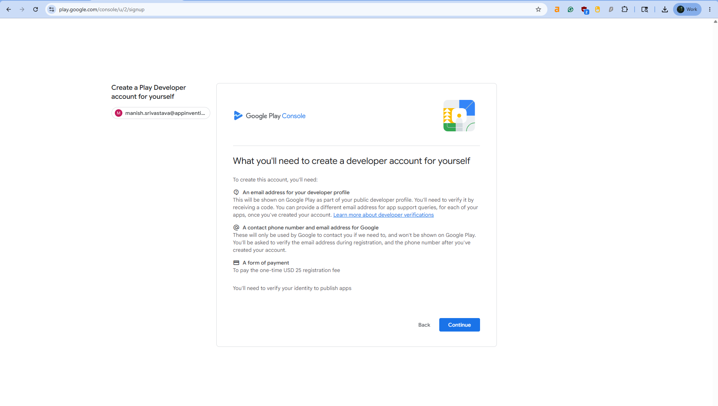Open the green Grammarly extension icon
Viewport: 718px width, 406px height.
(570, 9)
